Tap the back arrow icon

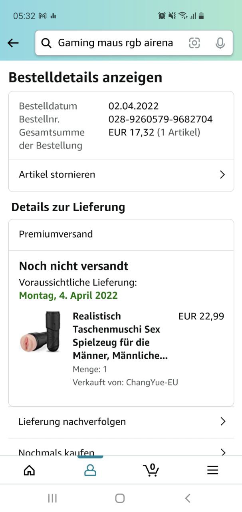[x=13, y=43]
